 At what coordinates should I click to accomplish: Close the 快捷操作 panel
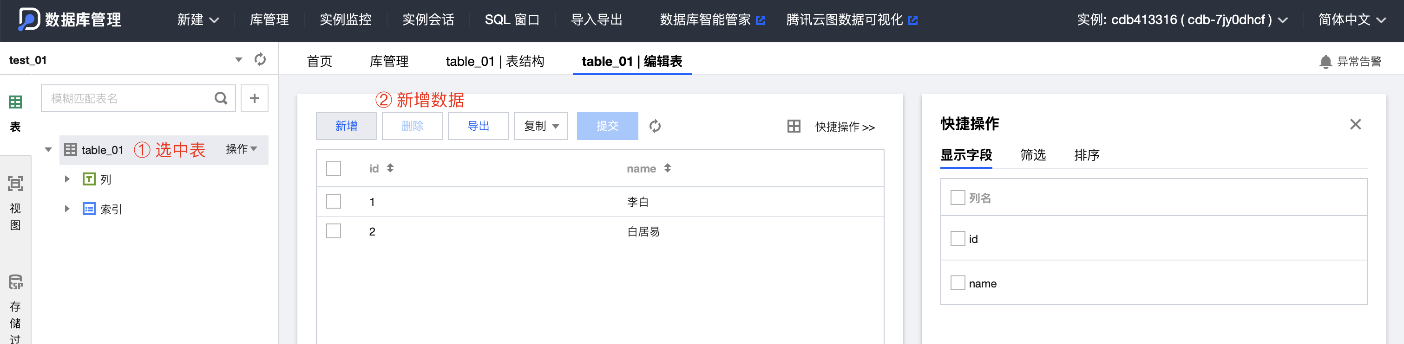click(x=1356, y=124)
